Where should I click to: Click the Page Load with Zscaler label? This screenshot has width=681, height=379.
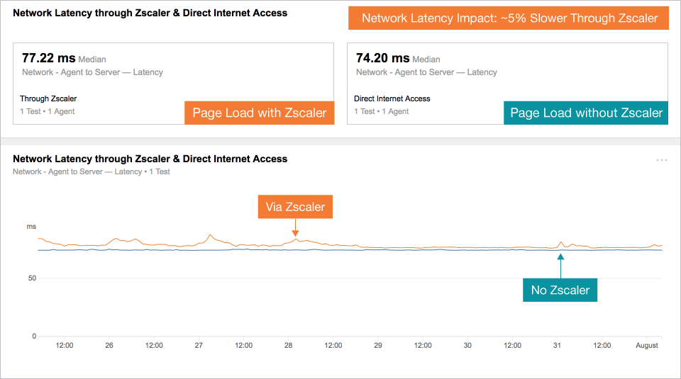click(260, 113)
